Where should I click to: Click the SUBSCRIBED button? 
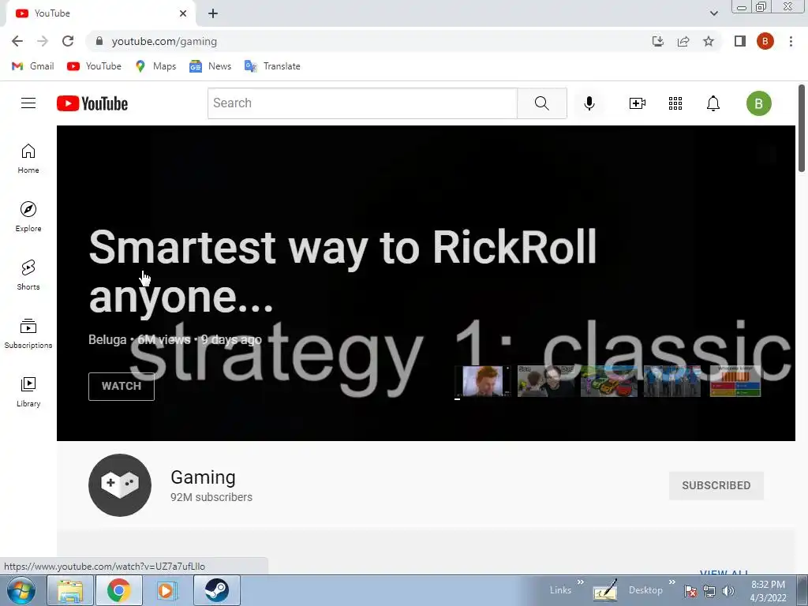(716, 485)
